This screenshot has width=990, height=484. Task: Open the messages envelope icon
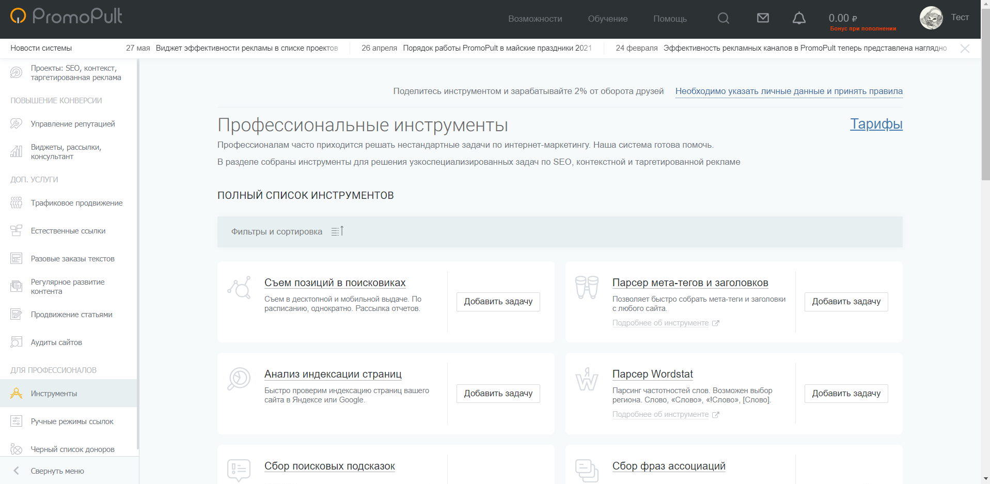pos(763,18)
